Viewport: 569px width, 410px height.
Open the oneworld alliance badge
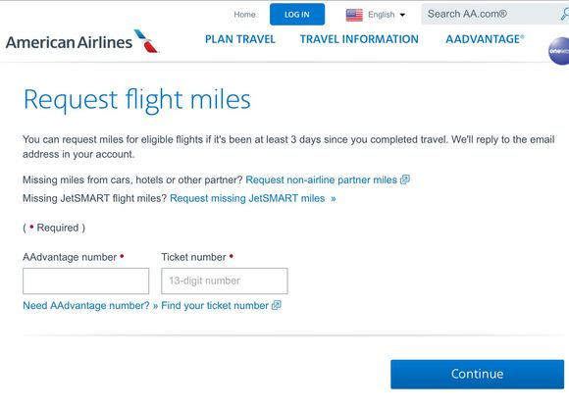(x=559, y=51)
